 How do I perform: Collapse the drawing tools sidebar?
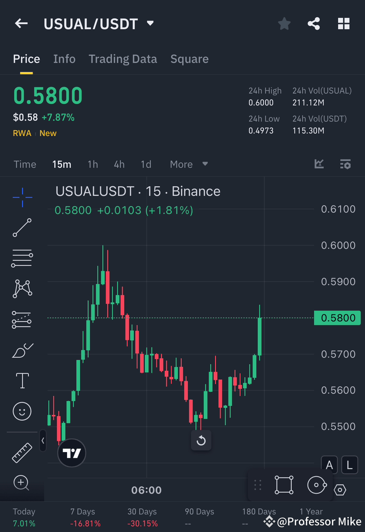(43, 440)
